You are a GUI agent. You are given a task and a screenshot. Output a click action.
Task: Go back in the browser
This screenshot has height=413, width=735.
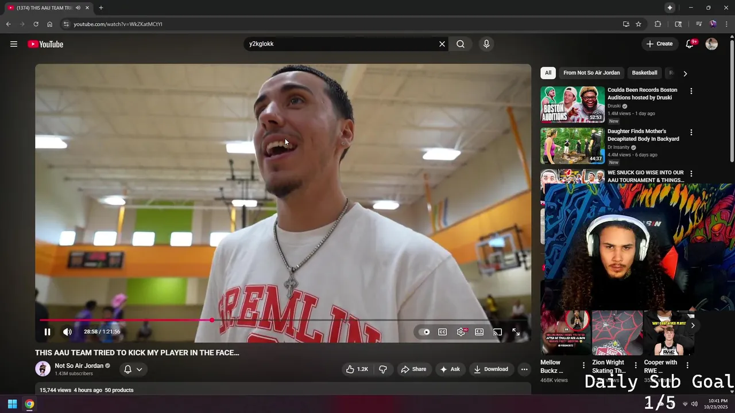click(8, 24)
